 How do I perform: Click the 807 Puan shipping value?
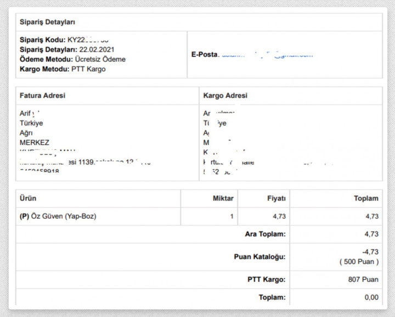[363, 280]
